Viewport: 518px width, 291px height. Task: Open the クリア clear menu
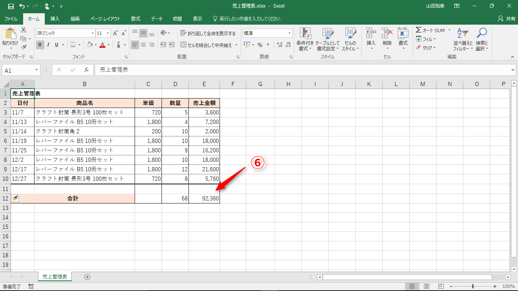click(426, 48)
